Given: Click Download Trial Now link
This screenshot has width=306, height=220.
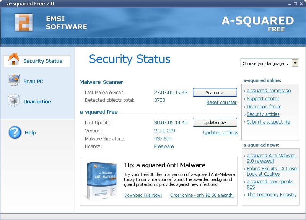Looking at the screenshot, I should (143, 195).
